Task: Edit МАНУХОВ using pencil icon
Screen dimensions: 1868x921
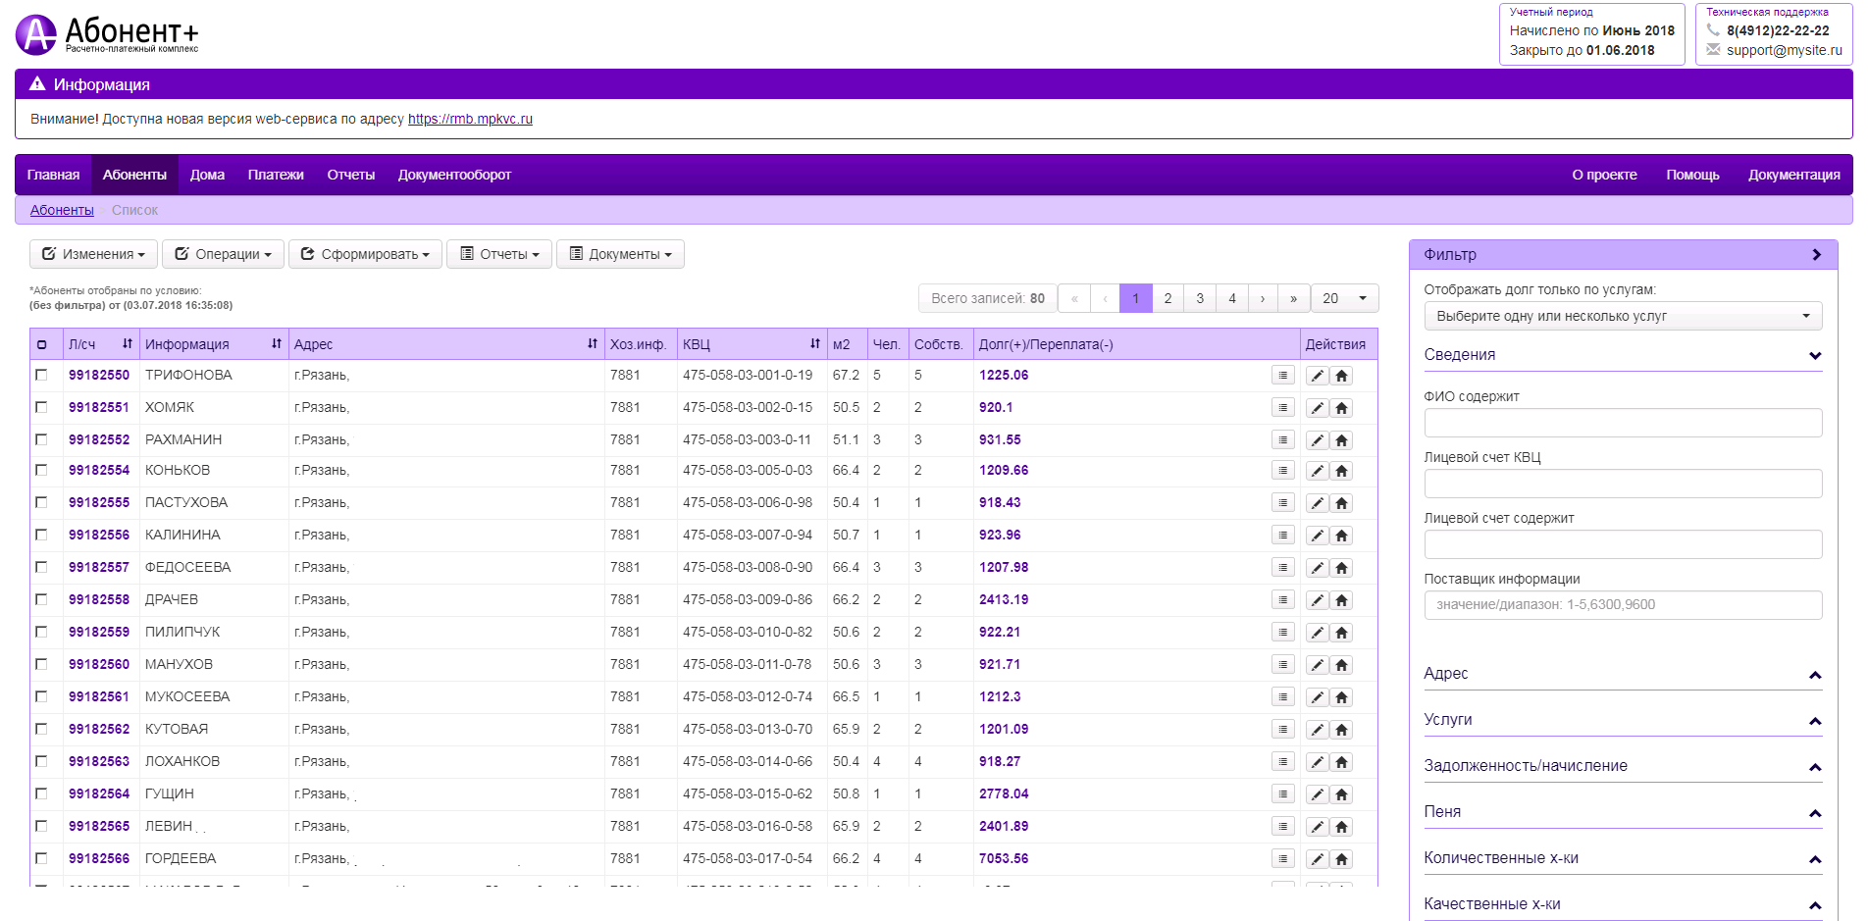Action: coord(1317,665)
